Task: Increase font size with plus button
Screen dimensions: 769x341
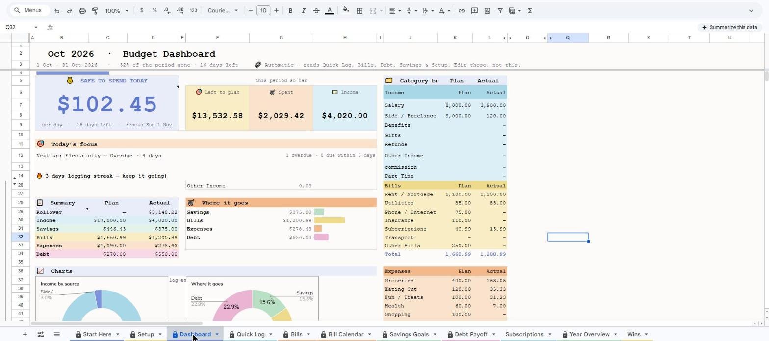Action: (276, 11)
